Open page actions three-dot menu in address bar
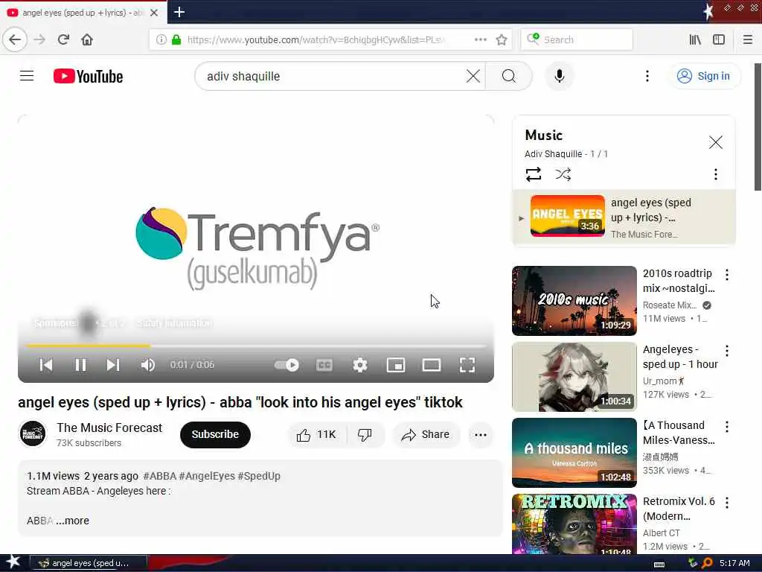 pos(480,39)
